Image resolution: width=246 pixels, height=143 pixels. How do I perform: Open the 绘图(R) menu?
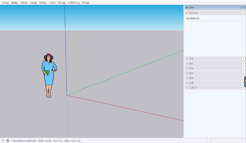pyautogui.click(x=43, y=3)
